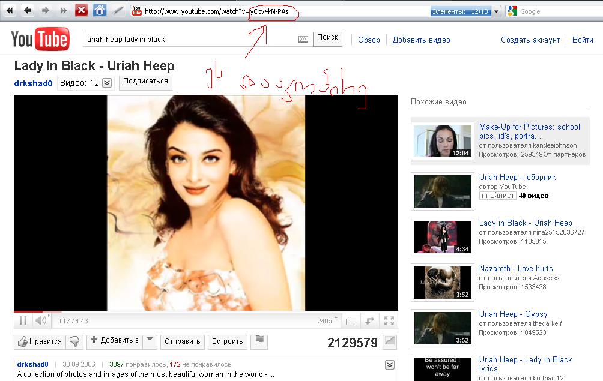Open Uriah Heep - Gypsy title link
The image size is (603, 381).
click(x=513, y=314)
